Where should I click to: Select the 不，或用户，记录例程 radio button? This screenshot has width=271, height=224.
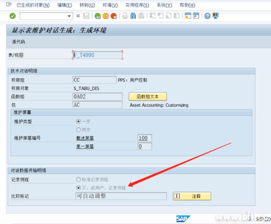coord(78,188)
